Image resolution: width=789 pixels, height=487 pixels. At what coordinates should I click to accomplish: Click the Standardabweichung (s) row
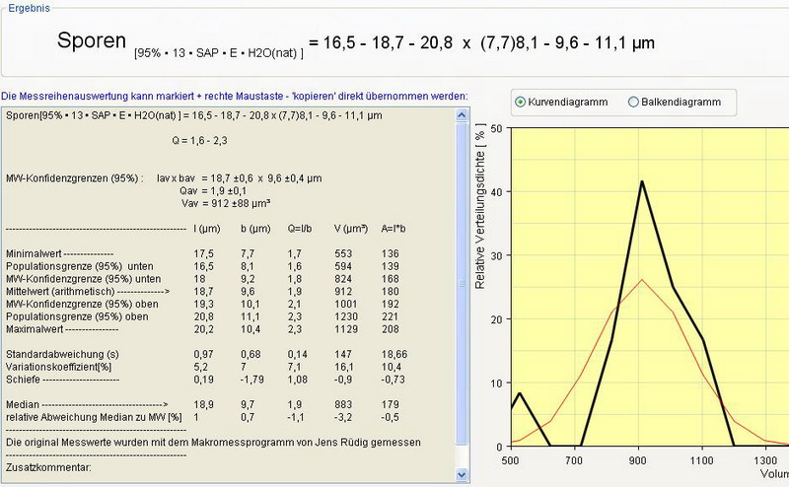point(61,352)
